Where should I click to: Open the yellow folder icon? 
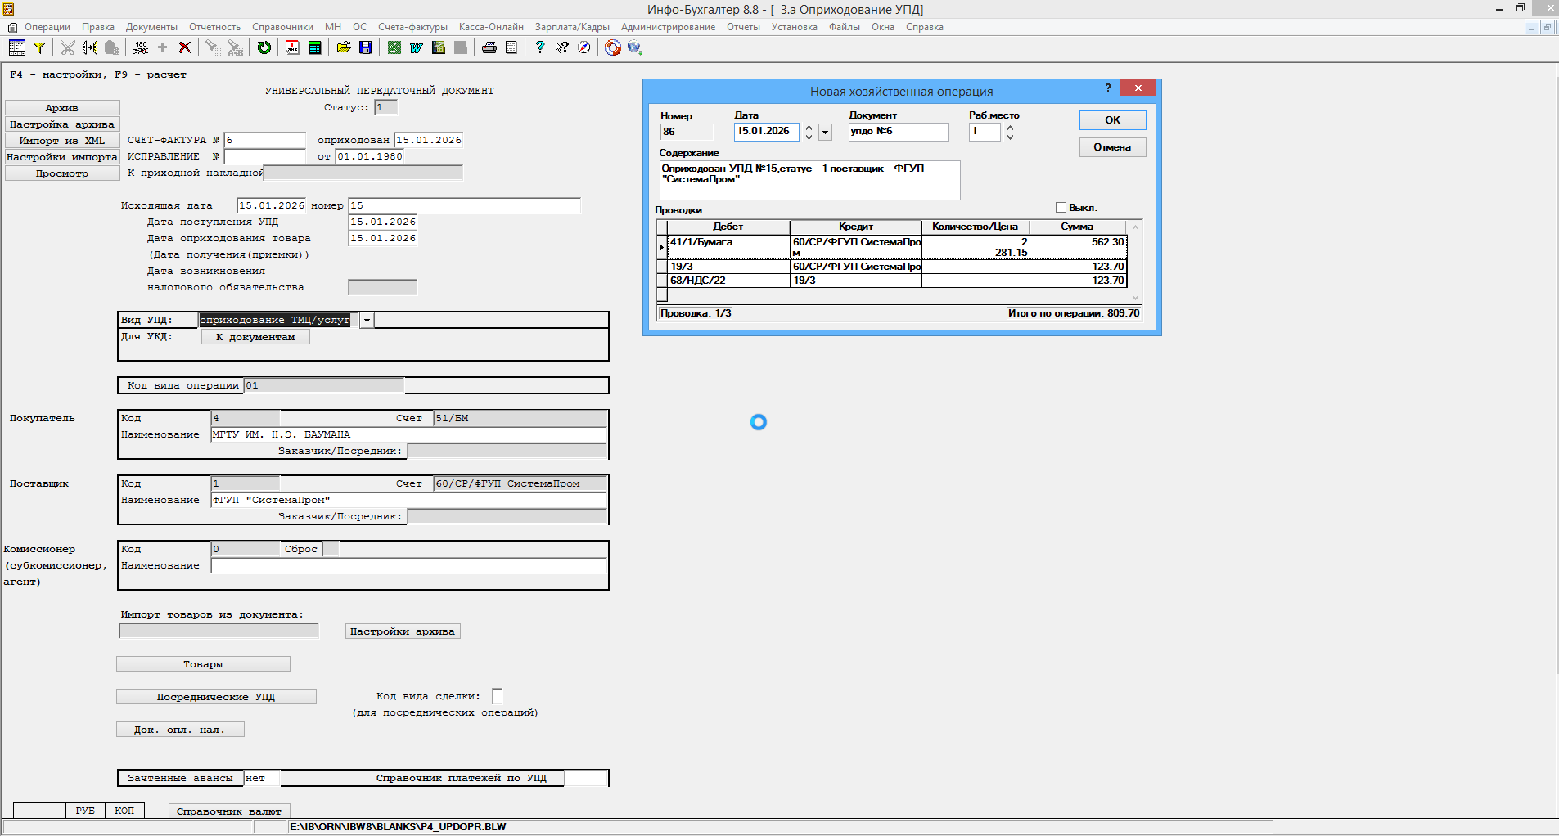(344, 47)
